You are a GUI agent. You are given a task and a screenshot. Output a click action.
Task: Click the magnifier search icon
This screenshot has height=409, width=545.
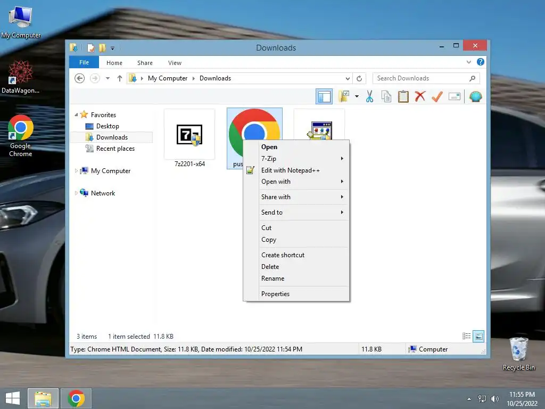click(472, 78)
